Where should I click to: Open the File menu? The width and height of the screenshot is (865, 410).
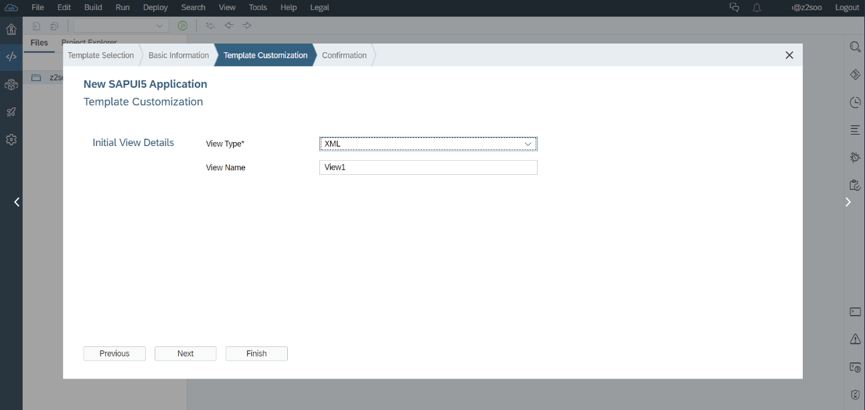[38, 7]
